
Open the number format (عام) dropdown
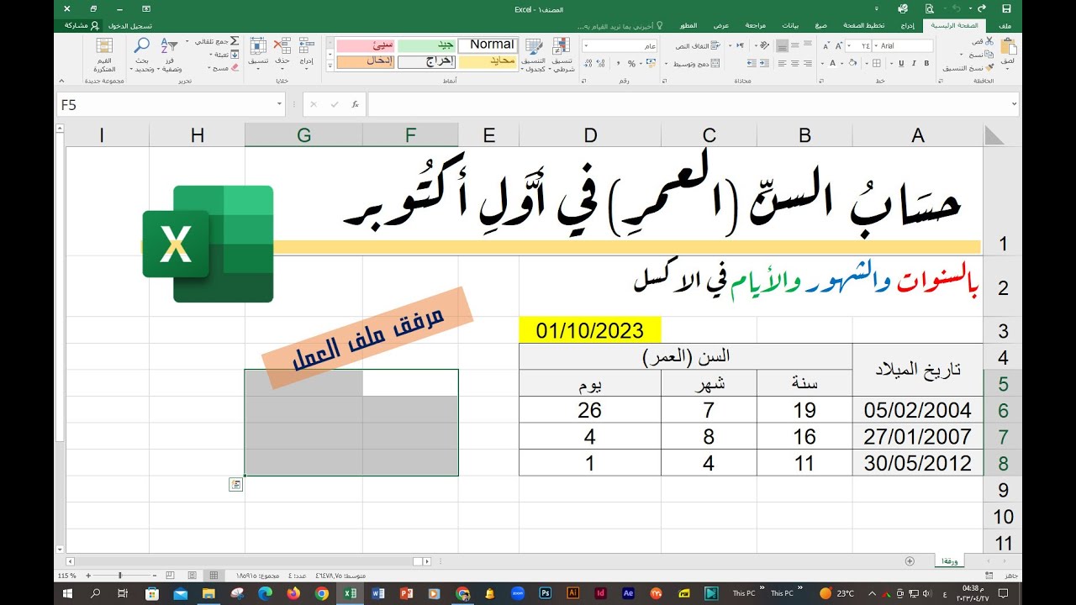586,46
